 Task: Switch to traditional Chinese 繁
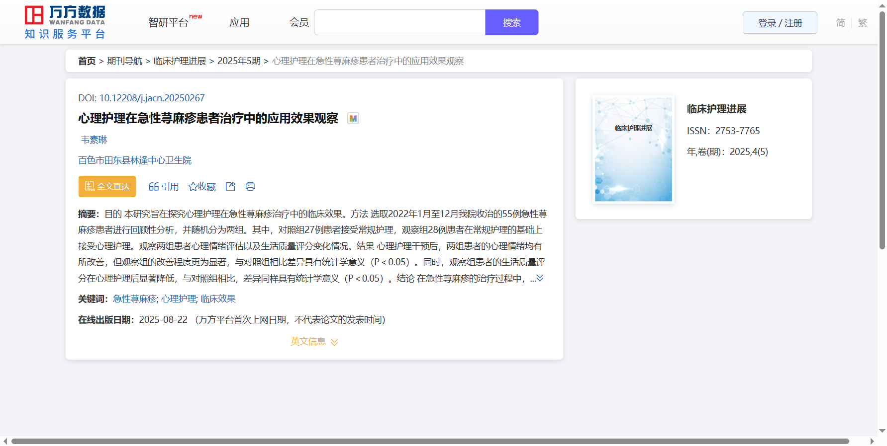click(863, 23)
